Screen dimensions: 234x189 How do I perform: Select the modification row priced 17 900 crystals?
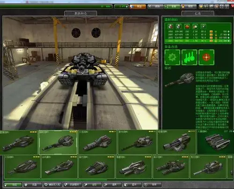click(198, 35)
